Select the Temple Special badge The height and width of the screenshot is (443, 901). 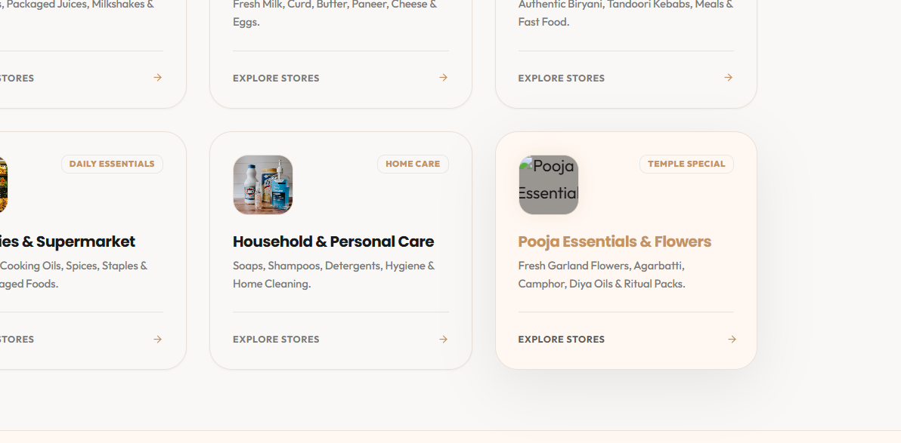(686, 164)
